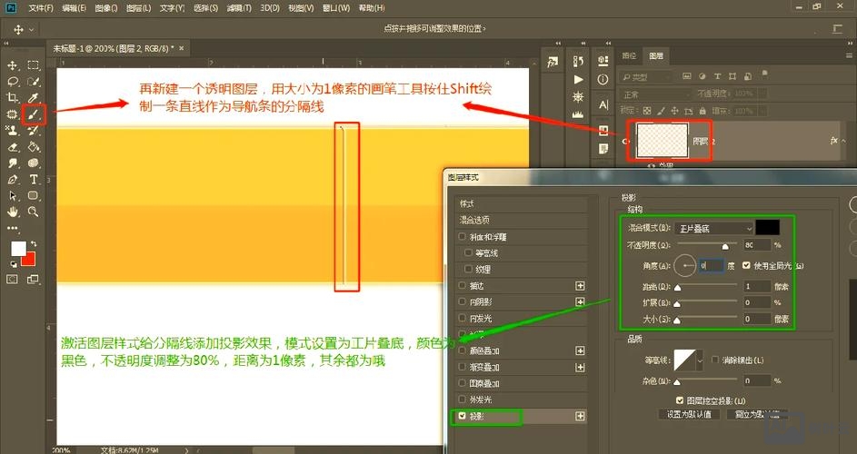Open the 混合模式 blend mode dropdown
Image resolution: width=857 pixels, height=454 pixels.
713,229
